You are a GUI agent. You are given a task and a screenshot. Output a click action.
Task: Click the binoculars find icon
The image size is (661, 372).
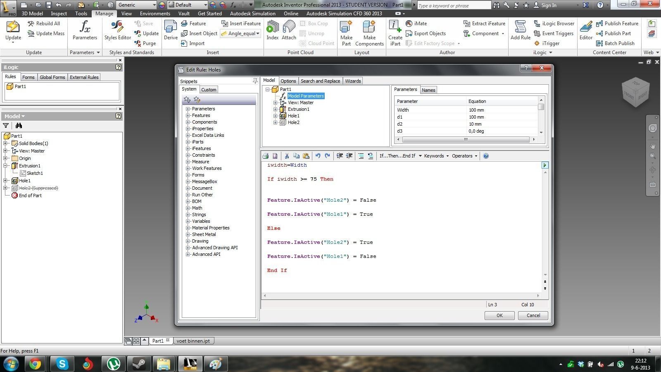(x=19, y=126)
